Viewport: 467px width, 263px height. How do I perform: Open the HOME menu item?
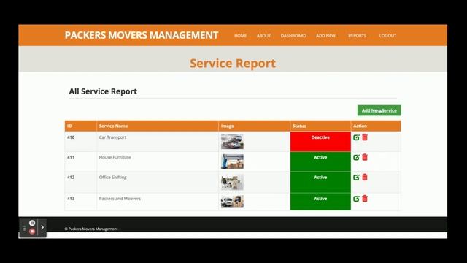pyautogui.click(x=240, y=36)
